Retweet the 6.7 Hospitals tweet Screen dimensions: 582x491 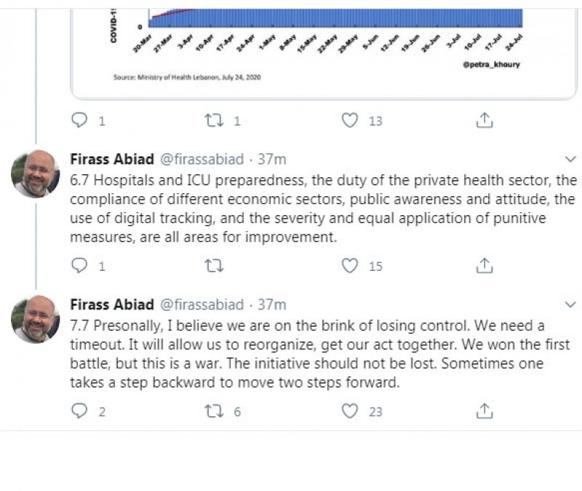pos(215,266)
